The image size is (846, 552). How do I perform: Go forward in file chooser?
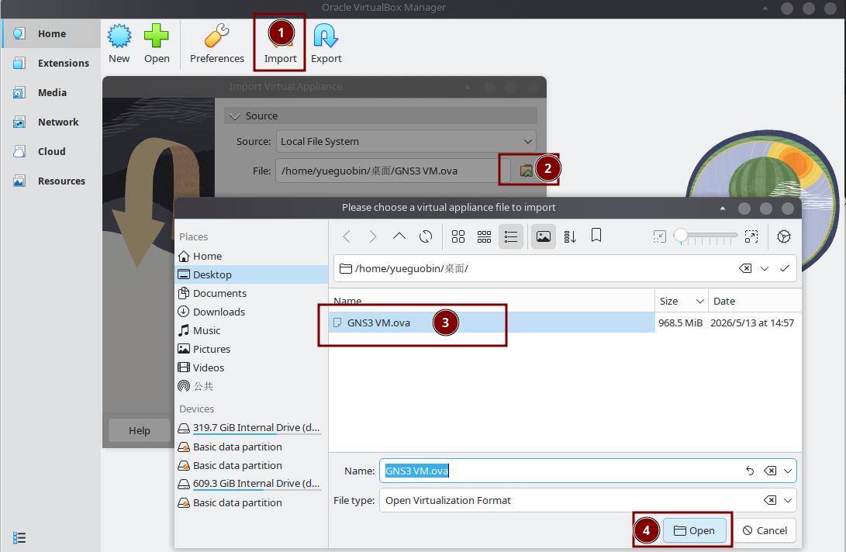point(373,236)
